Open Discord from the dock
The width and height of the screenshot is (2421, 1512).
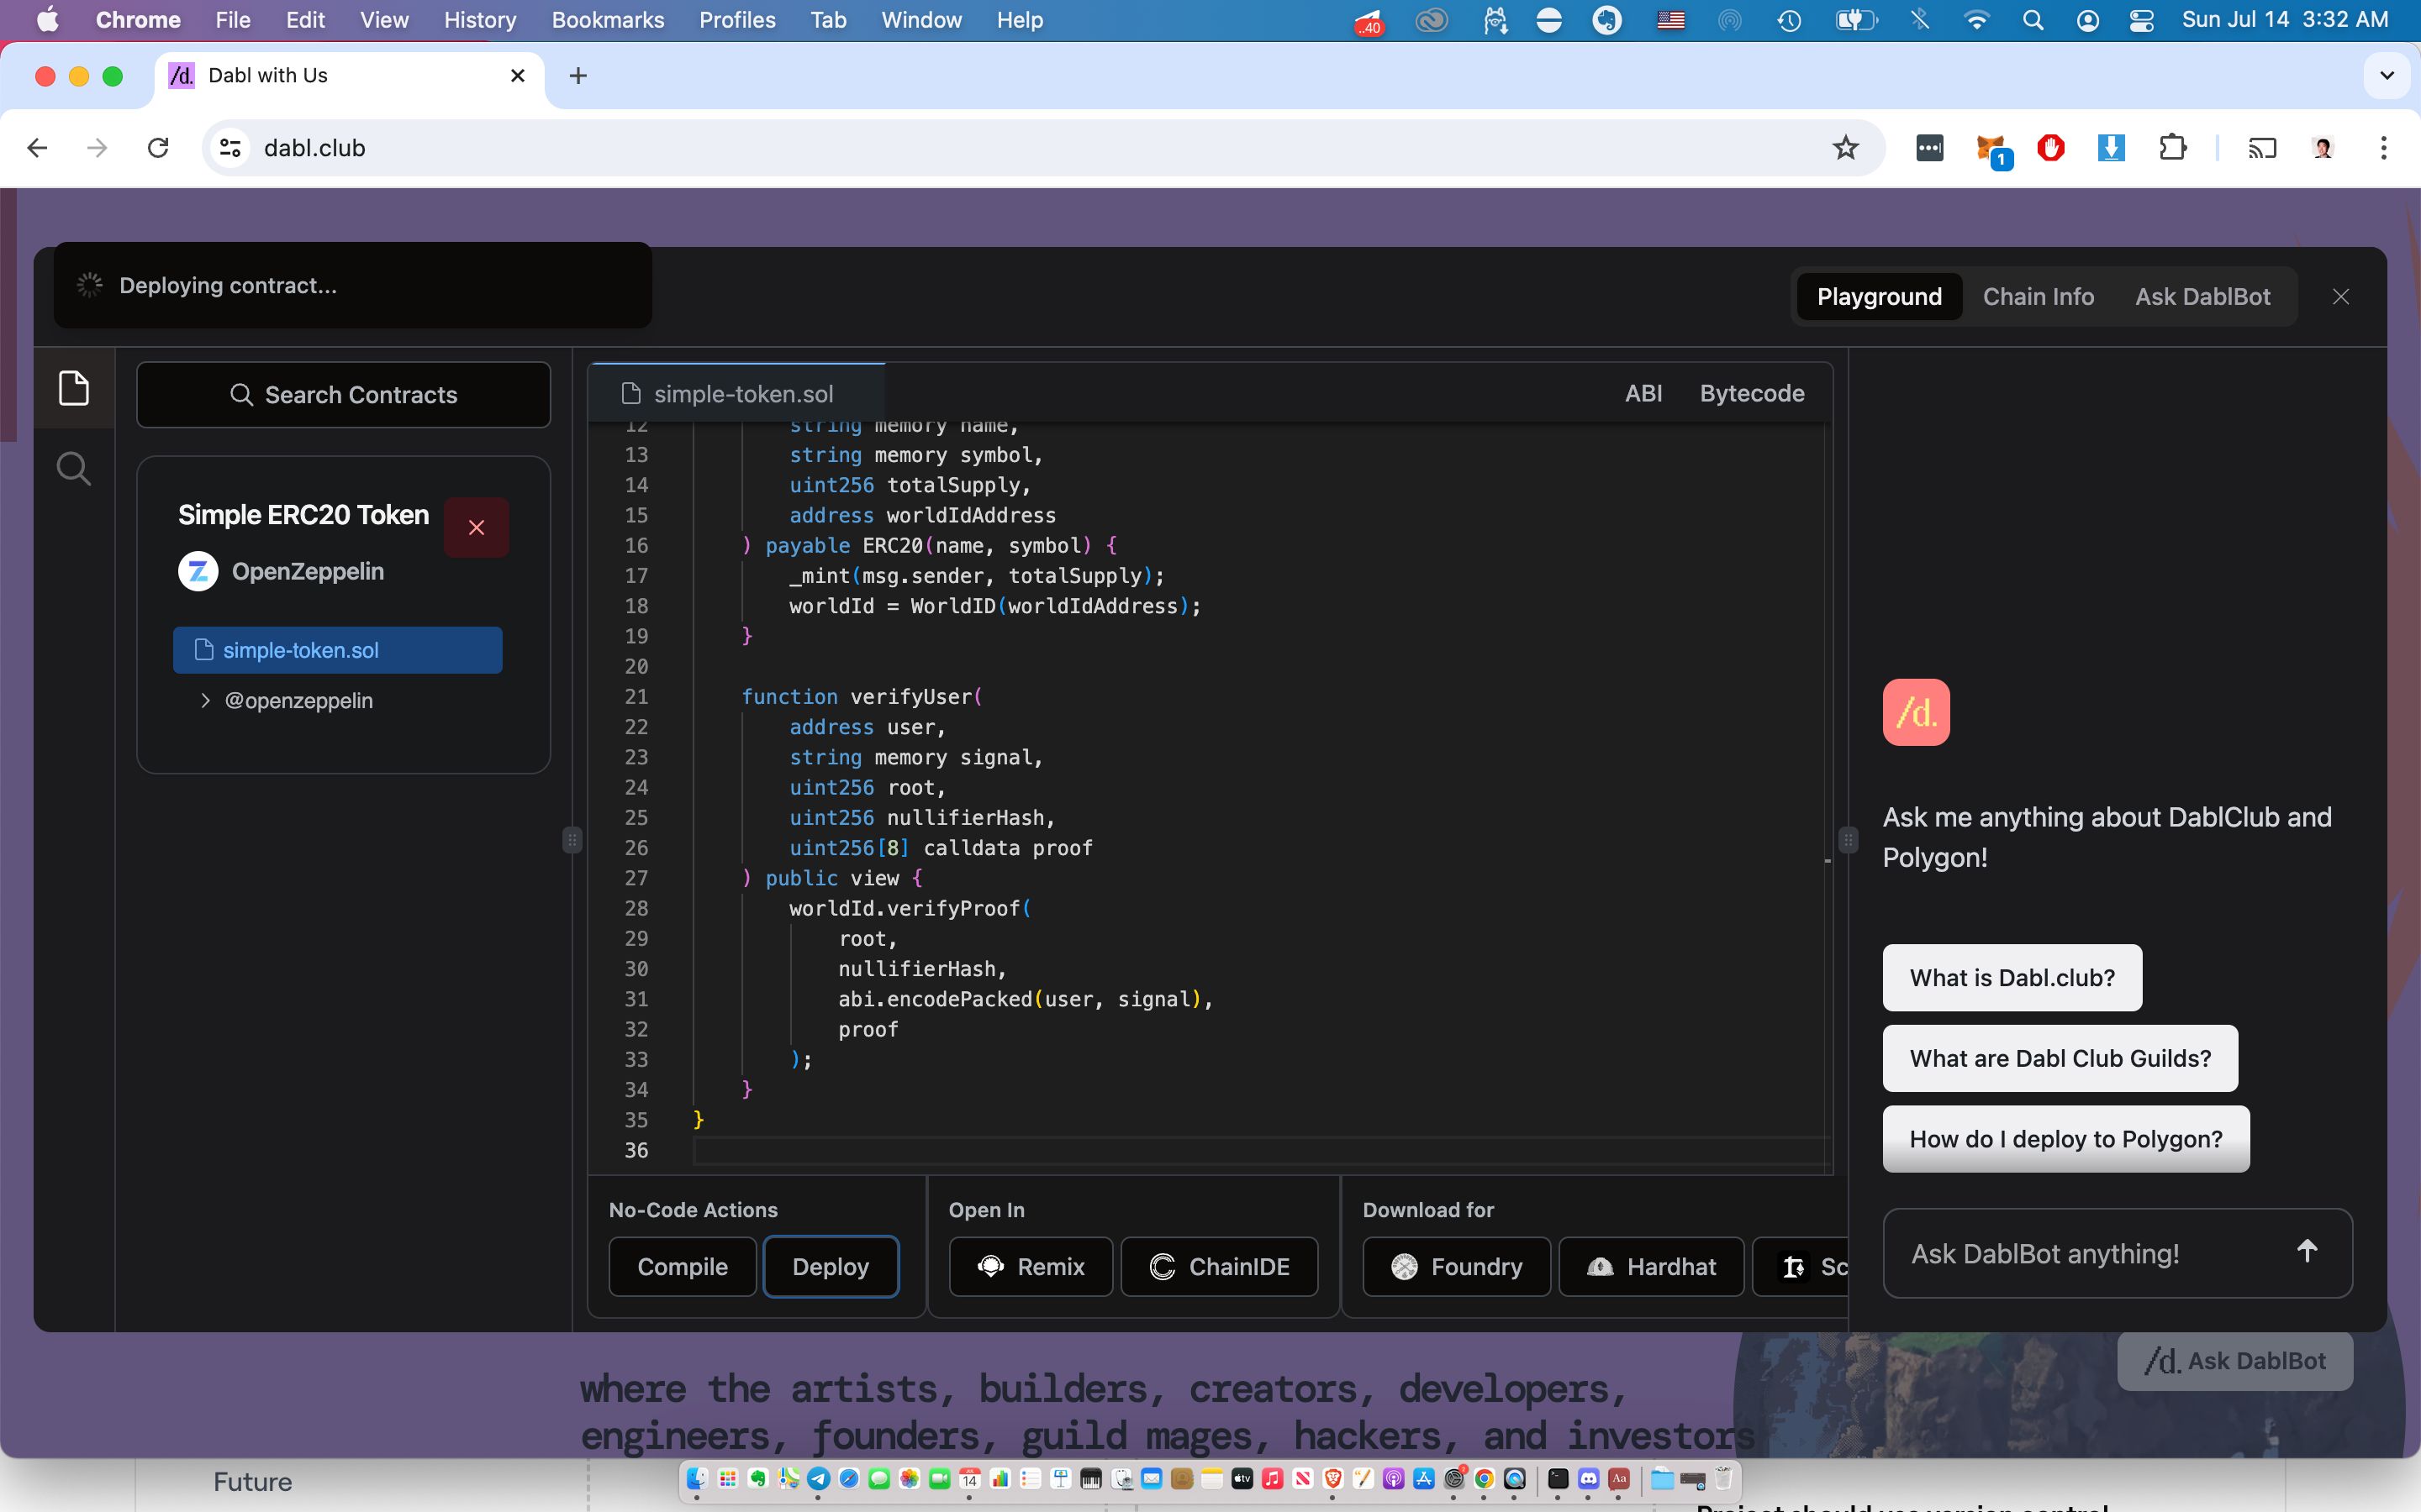(1589, 1478)
